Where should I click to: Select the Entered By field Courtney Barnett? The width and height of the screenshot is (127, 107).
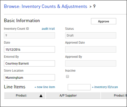[29, 63]
